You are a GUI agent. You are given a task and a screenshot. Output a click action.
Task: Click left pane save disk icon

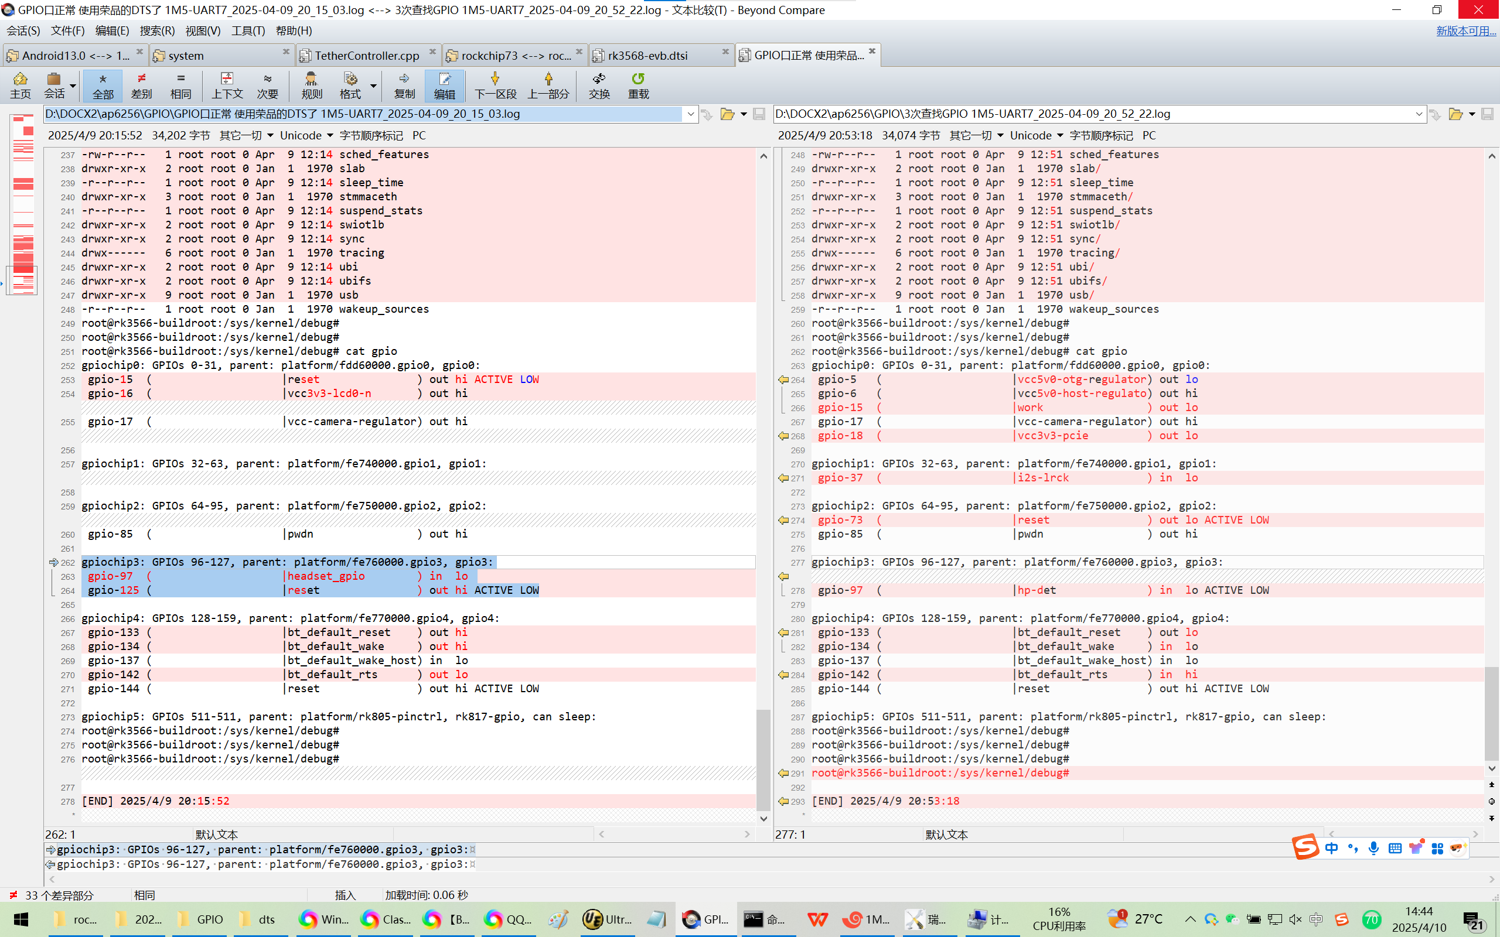tap(759, 114)
